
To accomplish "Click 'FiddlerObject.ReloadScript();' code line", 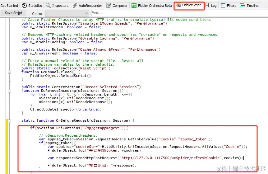I will pyautogui.click(x=61, y=76).
